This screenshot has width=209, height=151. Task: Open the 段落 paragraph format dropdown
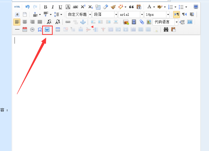coord(116,15)
